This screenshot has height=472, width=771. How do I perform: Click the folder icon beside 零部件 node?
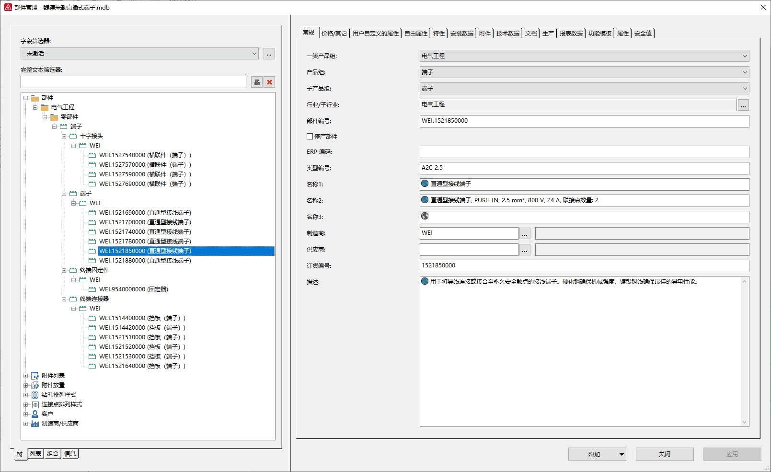pyautogui.click(x=54, y=117)
